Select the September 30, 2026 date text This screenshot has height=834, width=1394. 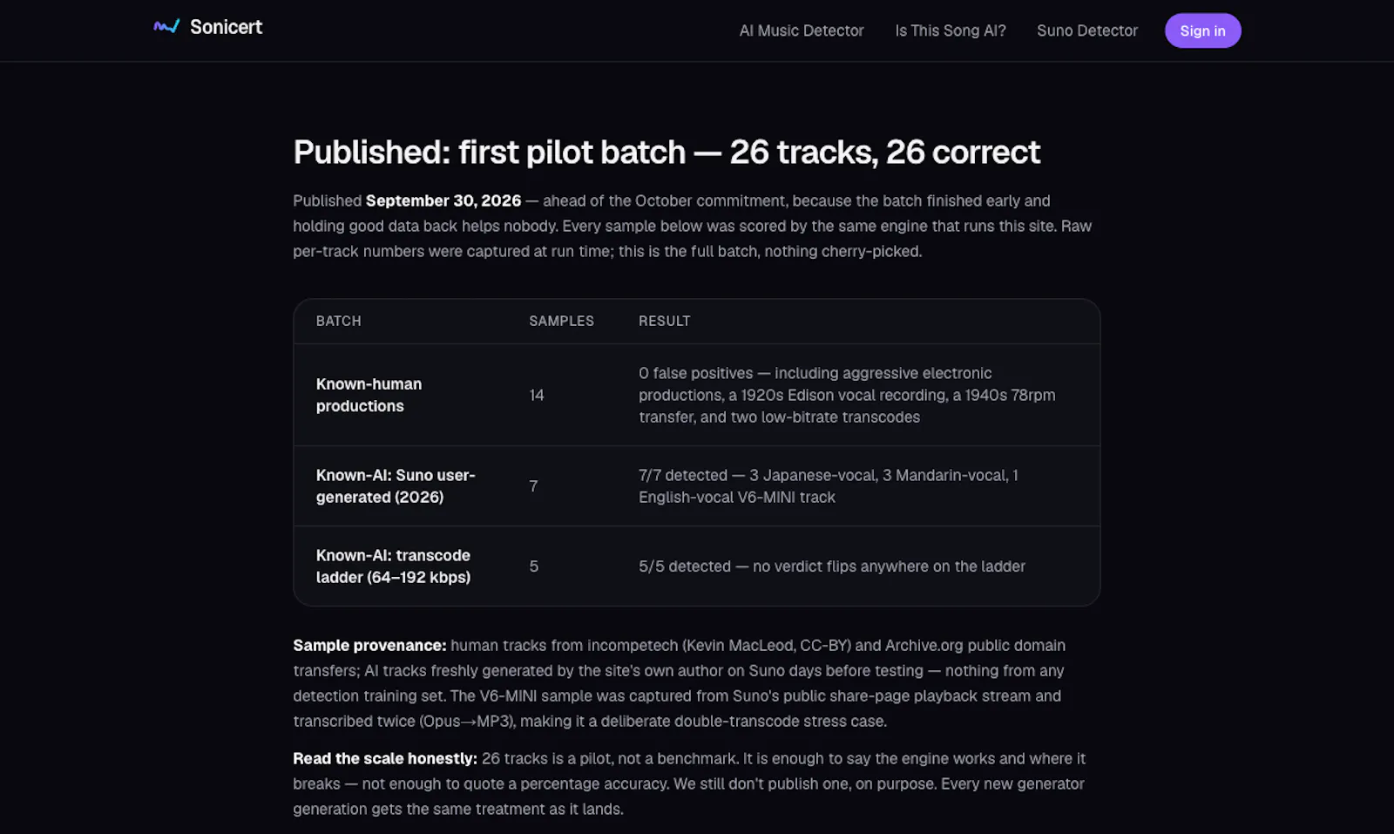443,200
